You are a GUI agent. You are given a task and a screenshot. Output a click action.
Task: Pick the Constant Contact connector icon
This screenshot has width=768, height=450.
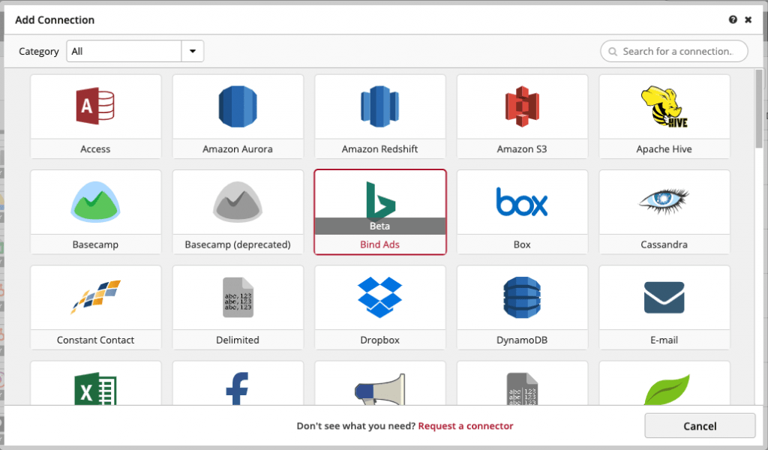(95, 297)
